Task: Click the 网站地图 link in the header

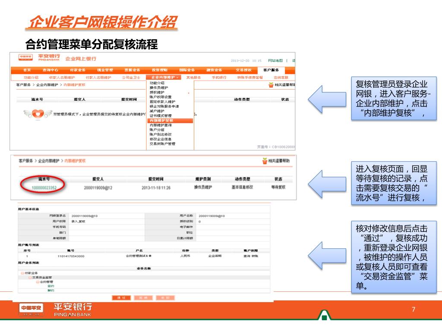Action: [275, 60]
